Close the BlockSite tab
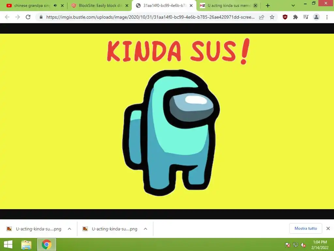This screenshot has width=334, height=251. pyautogui.click(x=127, y=6)
